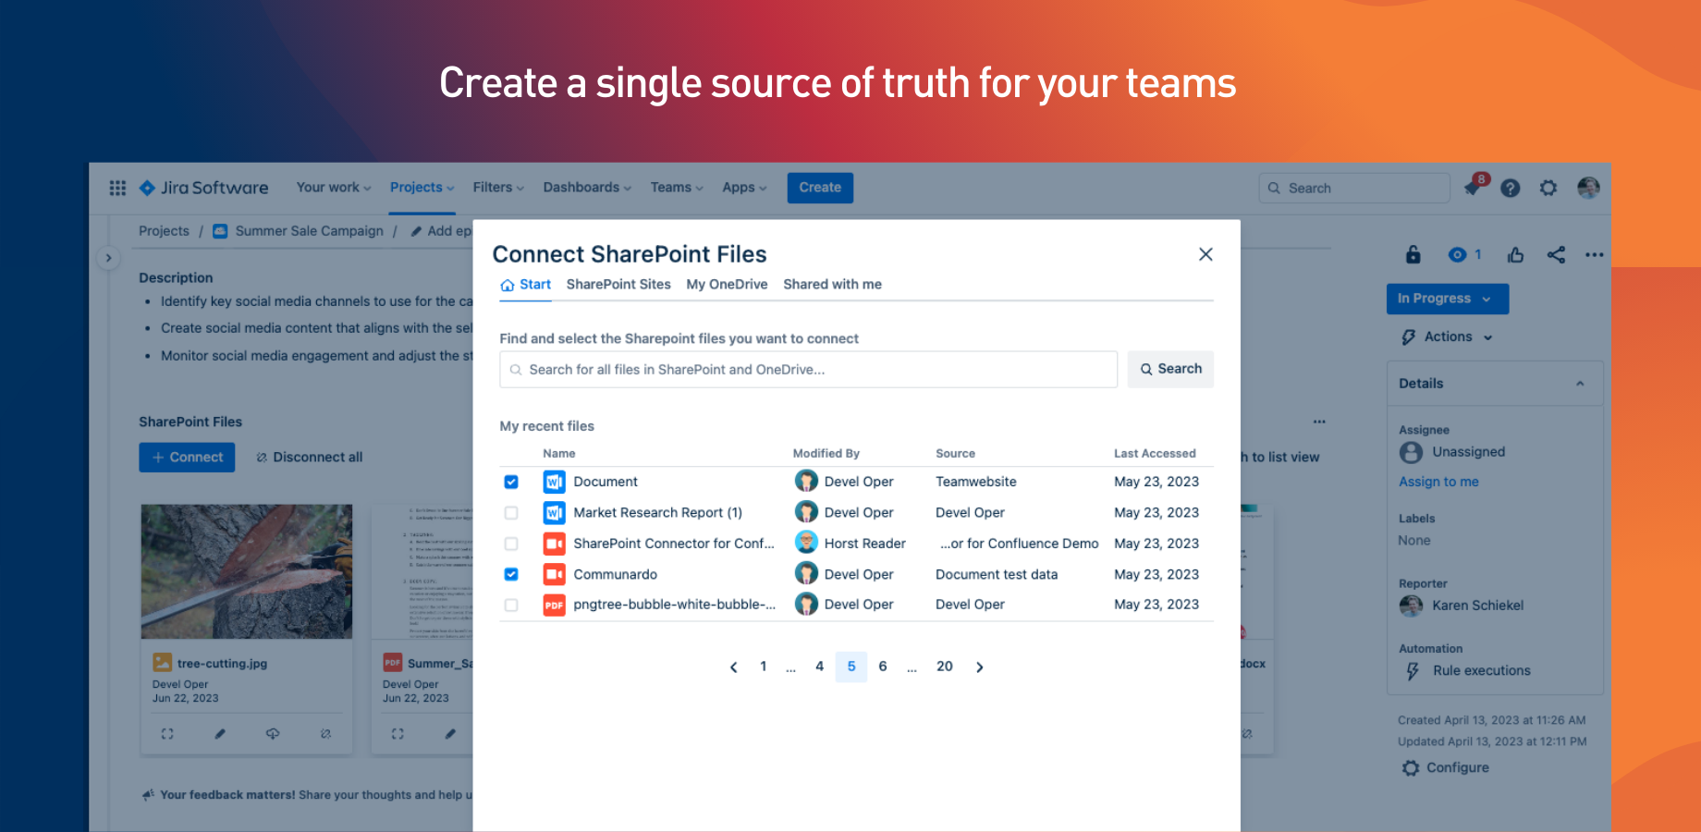
Task: Click the Create button
Action: click(820, 188)
